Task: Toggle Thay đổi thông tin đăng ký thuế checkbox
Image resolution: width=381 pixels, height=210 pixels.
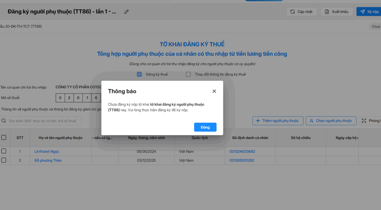Action: pos(188,74)
